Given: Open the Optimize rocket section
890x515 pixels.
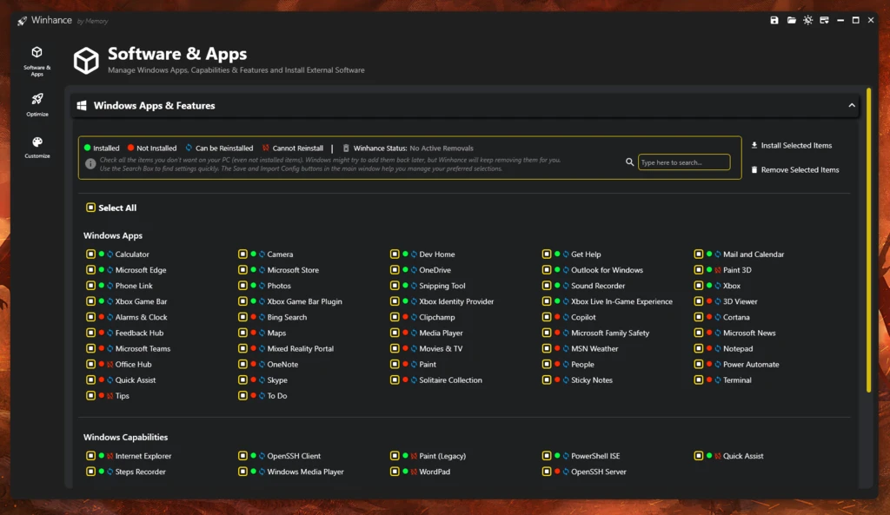Looking at the screenshot, I should click(37, 105).
